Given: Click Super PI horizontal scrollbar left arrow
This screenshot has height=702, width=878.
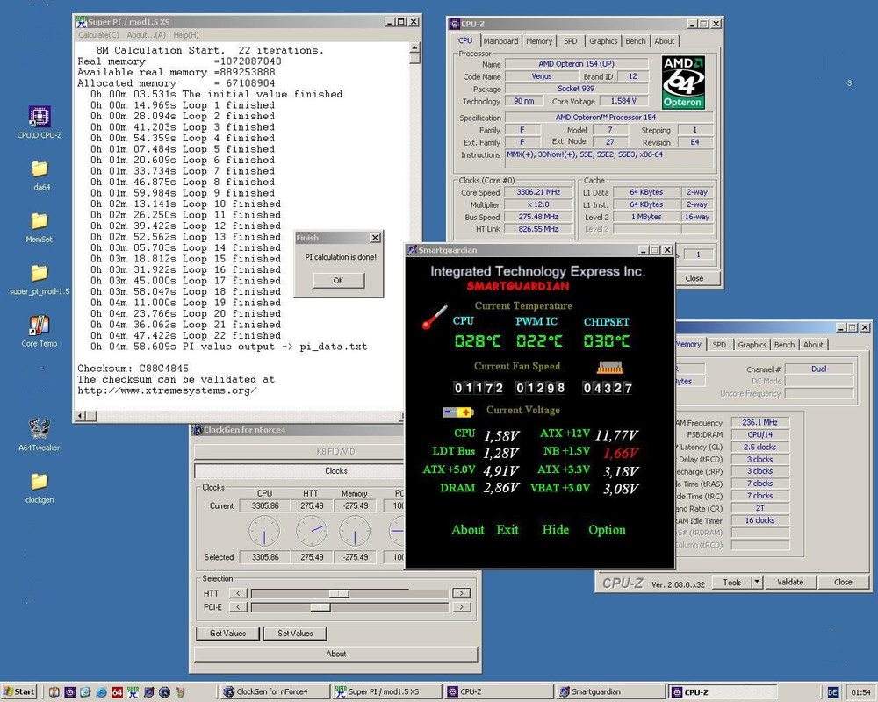Looking at the screenshot, I should pos(80,415).
